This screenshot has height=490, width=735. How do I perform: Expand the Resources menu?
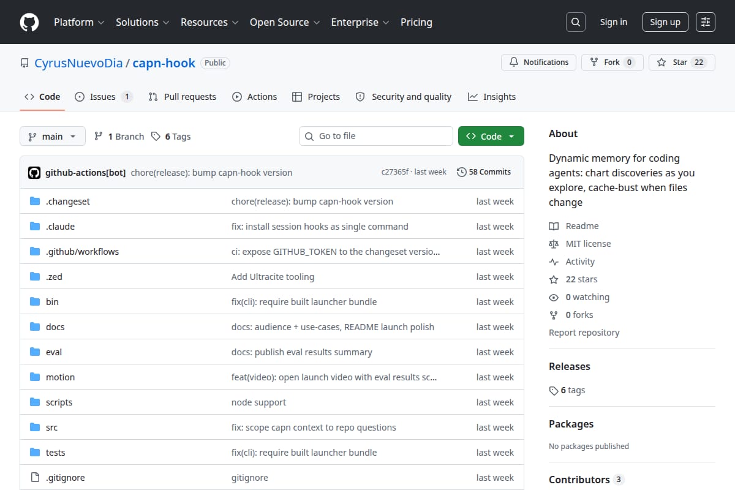click(x=209, y=22)
